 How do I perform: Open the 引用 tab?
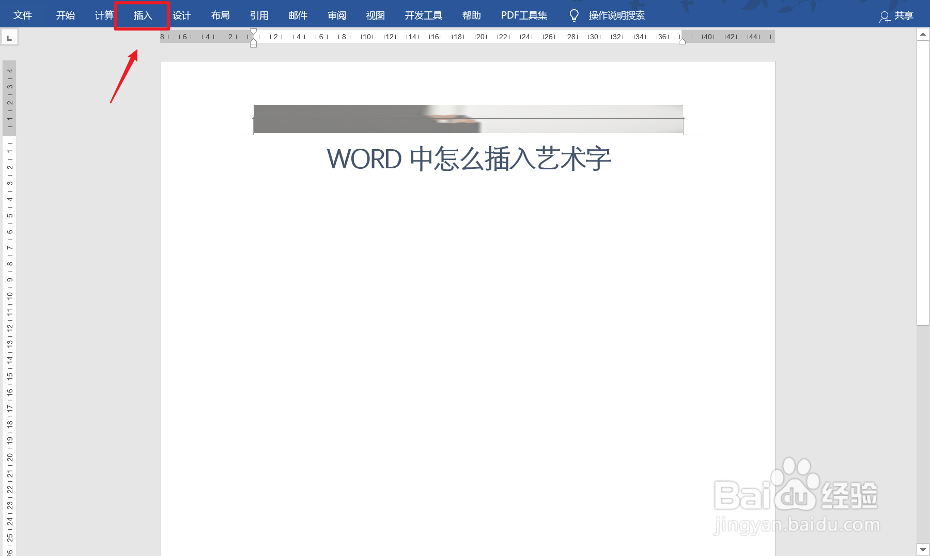tap(260, 15)
